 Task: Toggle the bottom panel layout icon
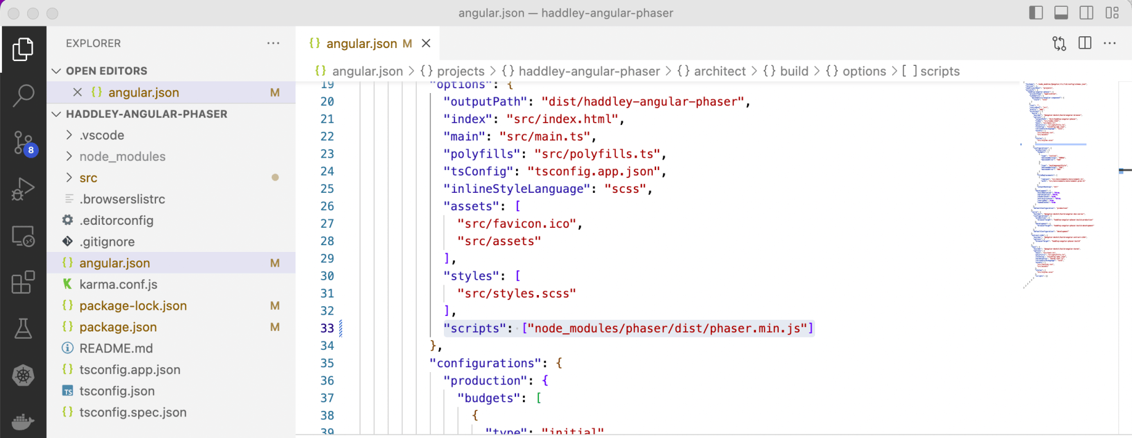[x=1061, y=12]
